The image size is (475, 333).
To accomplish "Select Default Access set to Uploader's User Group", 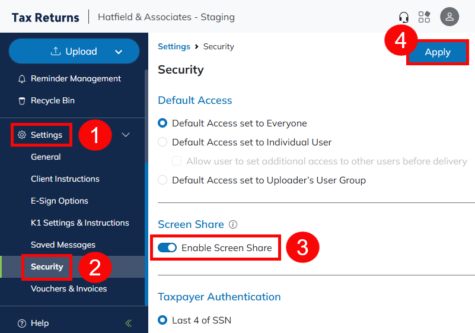I will coord(162,180).
